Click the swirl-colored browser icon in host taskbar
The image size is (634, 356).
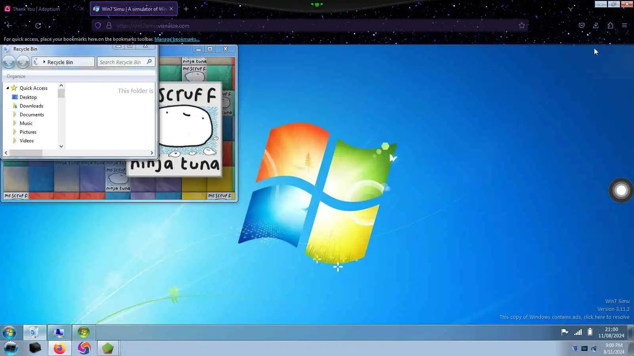[x=84, y=348]
